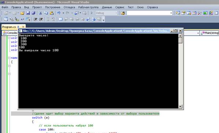Open the class list dropdown arrow
The image size is (219, 133).
click(198, 33)
